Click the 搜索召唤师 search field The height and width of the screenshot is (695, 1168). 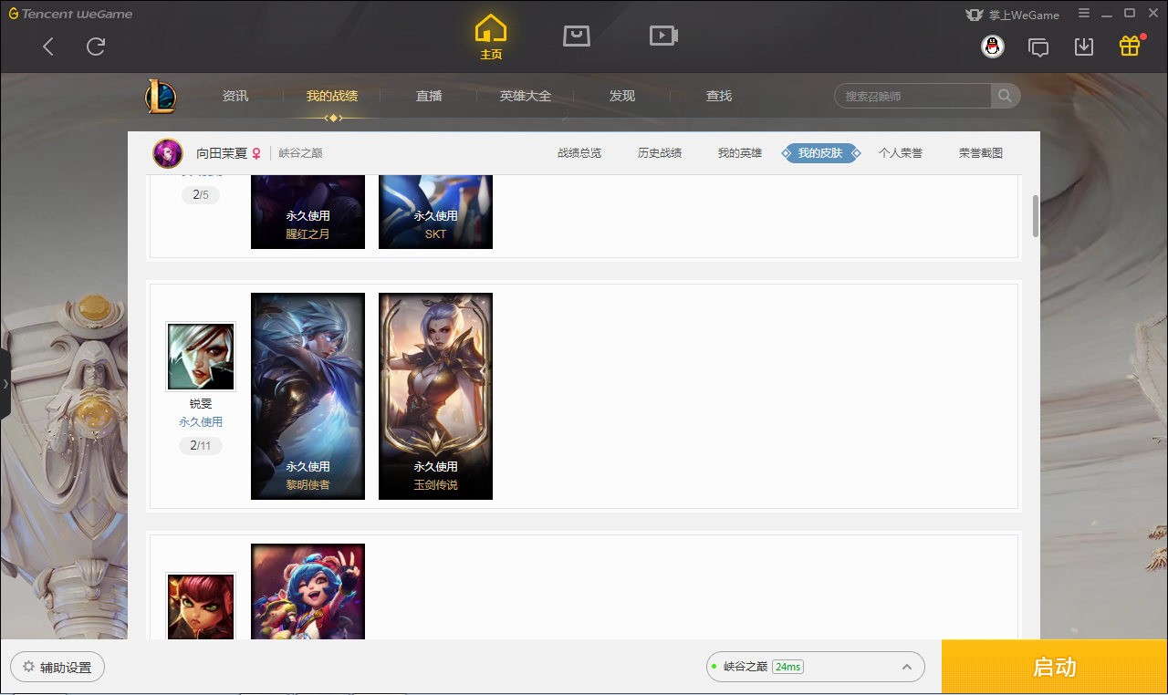tap(913, 96)
